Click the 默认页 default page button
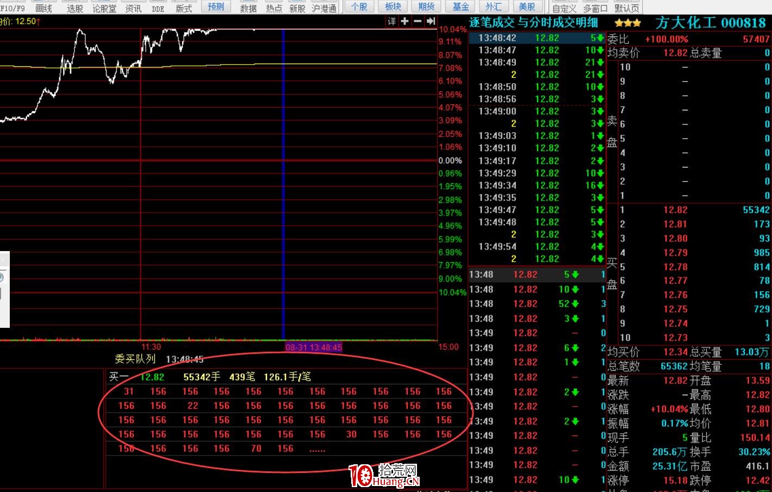This screenshot has width=772, height=492. click(x=627, y=8)
